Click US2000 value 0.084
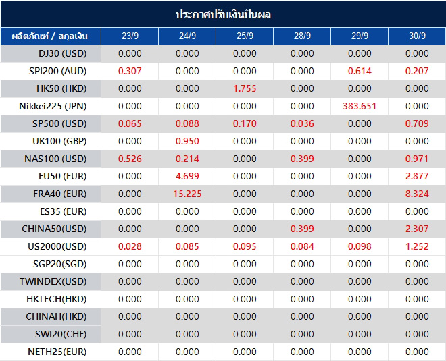This screenshot has height=361, width=446. tap(302, 246)
